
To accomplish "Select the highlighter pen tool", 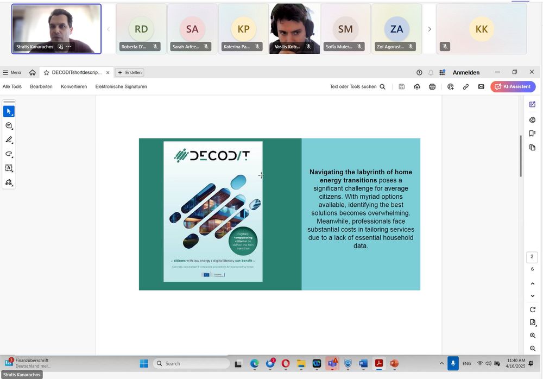I will pos(9,140).
